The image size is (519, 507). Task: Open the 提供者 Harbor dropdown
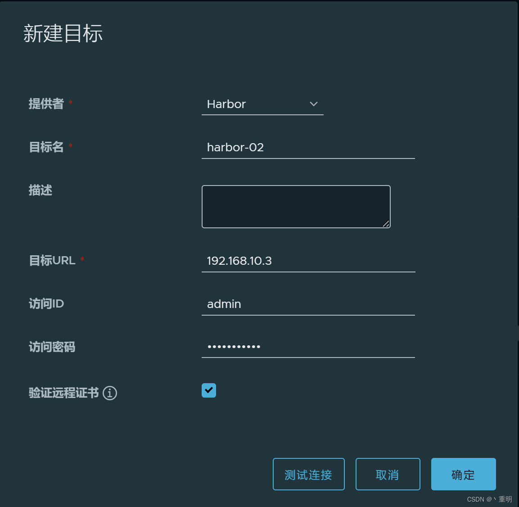[x=262, y=104]
